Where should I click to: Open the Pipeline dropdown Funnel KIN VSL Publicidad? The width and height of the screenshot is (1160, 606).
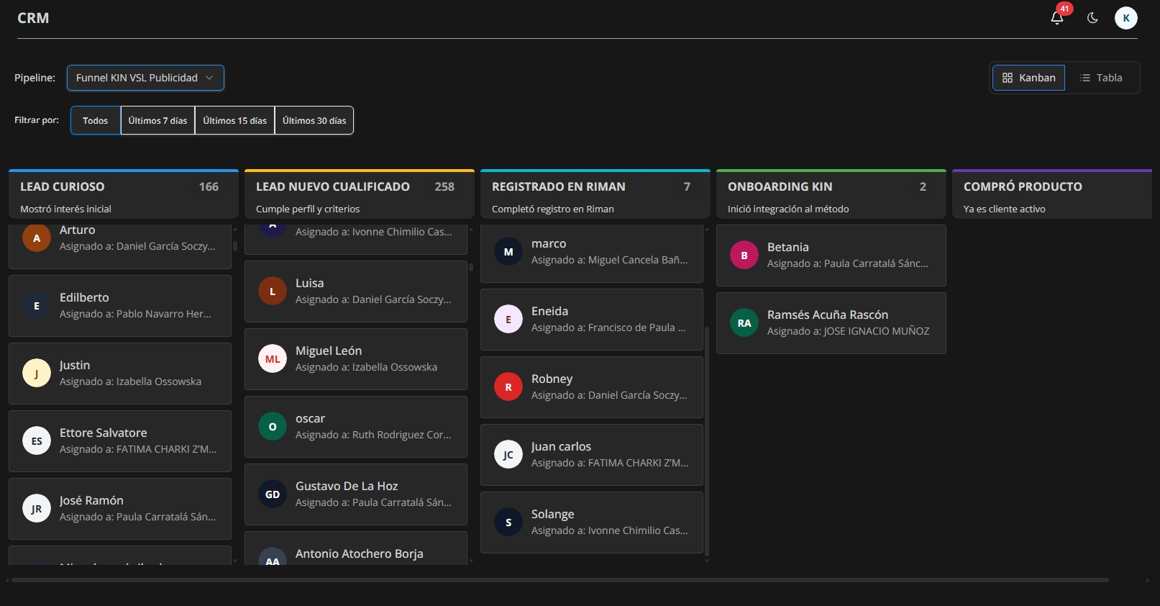point(145,78)
